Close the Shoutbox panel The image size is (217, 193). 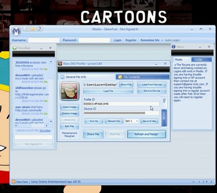(x=50, y=48)
